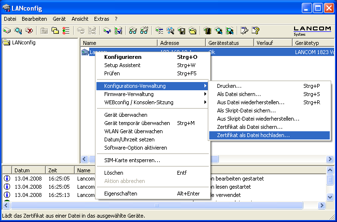Open the Extras menu

point(102,19)
